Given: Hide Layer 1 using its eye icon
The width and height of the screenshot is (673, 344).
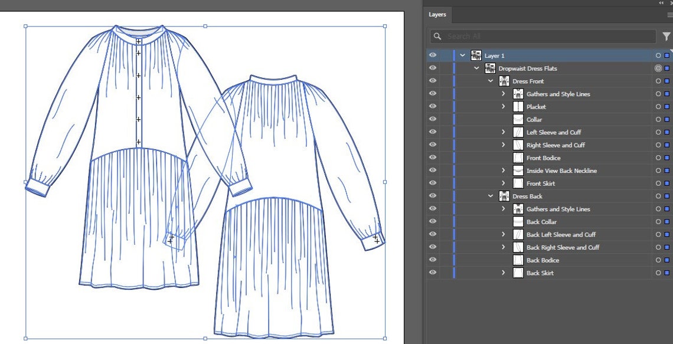Looking at the screenshot, I should (433, 55).
